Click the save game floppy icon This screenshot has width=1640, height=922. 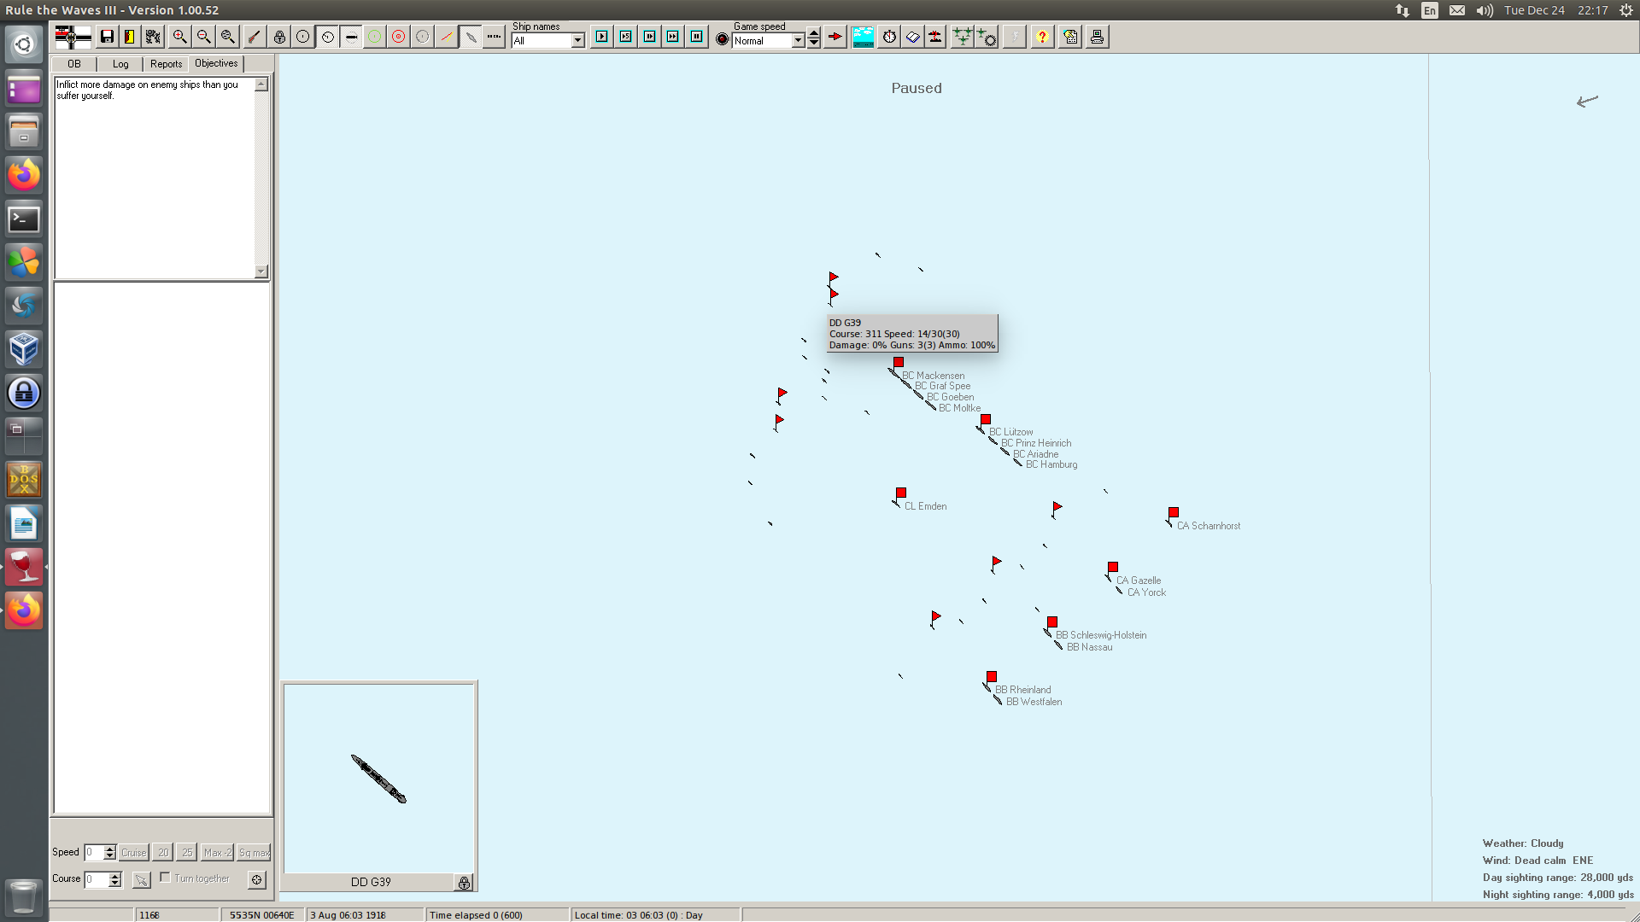pos(107,37)
